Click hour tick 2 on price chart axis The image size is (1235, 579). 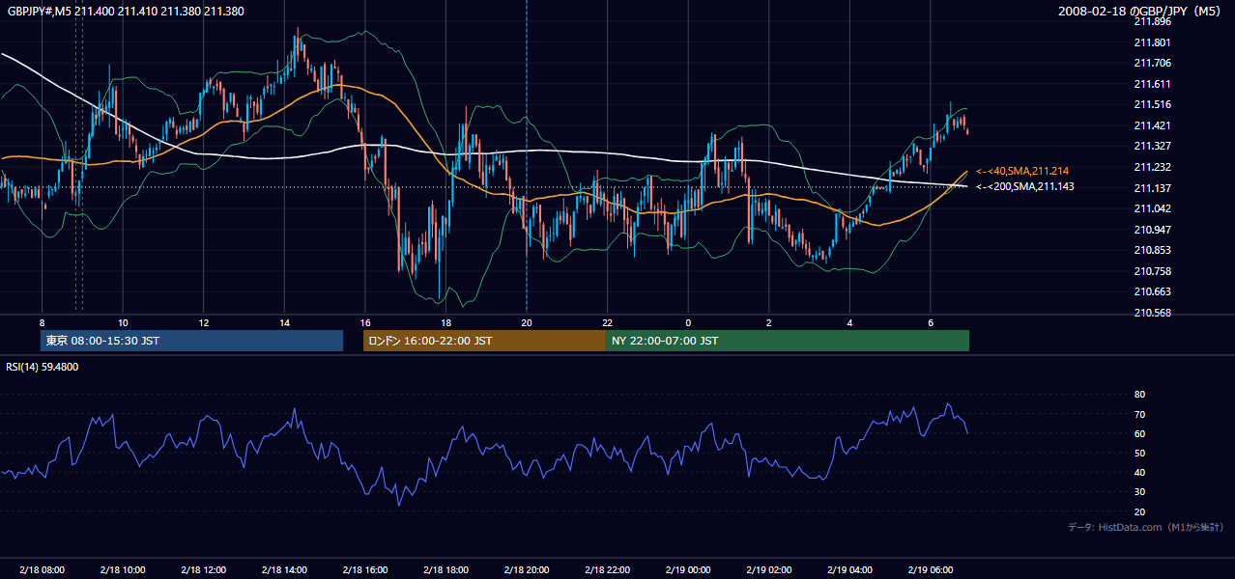(x=769, y=322)
